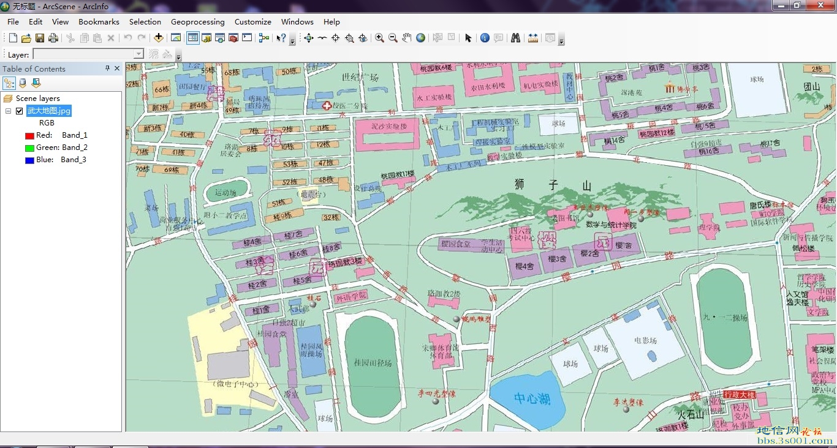Open the Help menu
Image resolution: width=837 pixels, height=448 pixels.
331,21
